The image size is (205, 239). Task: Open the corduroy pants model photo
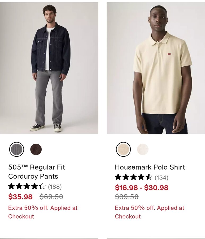coord(49,68)
